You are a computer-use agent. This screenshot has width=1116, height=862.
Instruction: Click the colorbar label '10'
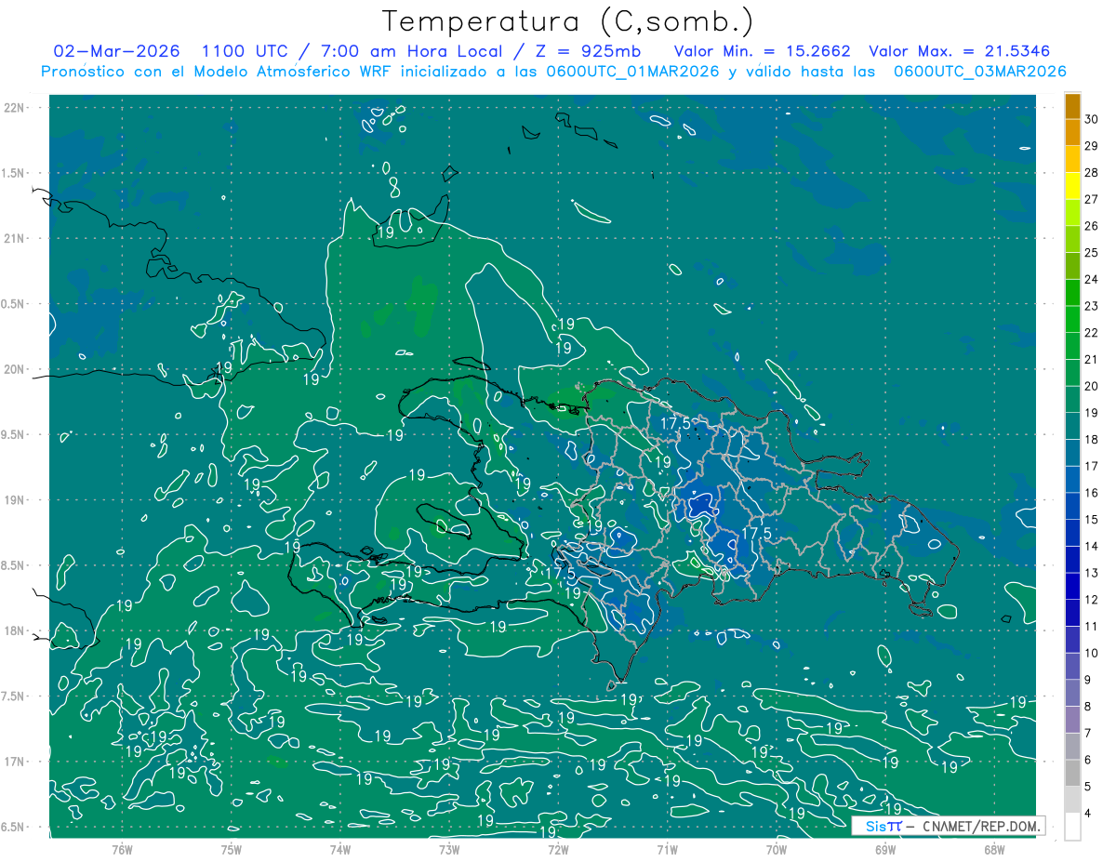1091,653
